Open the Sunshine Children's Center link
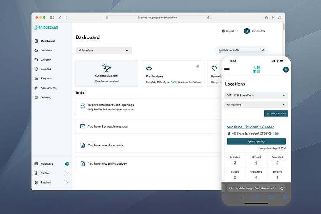This screenshot has width=321, height=214. (250, 127)
